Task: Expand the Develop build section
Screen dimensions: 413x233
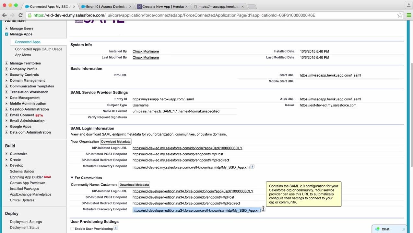Action: tap(6, 165)
